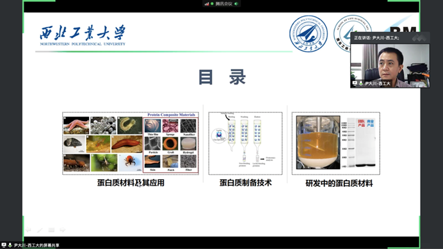
Task: Click the 蛋白质制备技术 section image
Action: pyautogui.click(x=245, y=143)
